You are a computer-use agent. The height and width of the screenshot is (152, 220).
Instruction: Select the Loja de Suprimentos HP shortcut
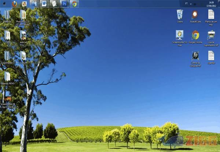[x=211, y=35]
